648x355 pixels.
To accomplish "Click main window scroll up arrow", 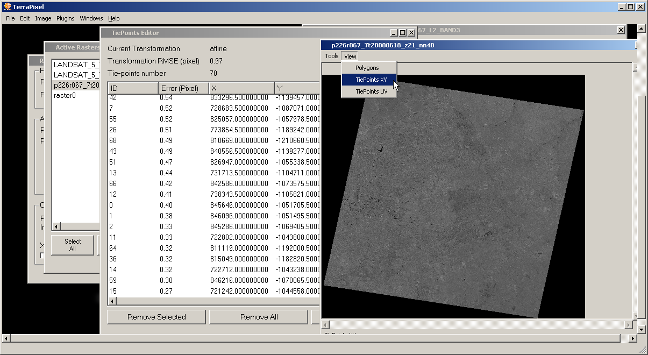I will tap(640, 29).
